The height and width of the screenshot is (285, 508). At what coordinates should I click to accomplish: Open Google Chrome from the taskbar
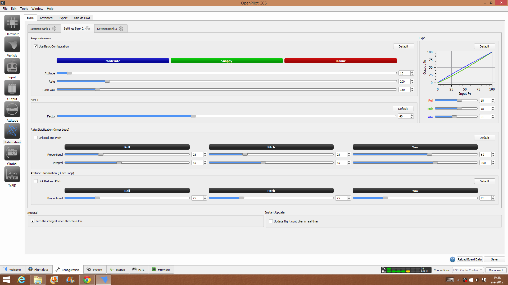click(x=87, y=280)
